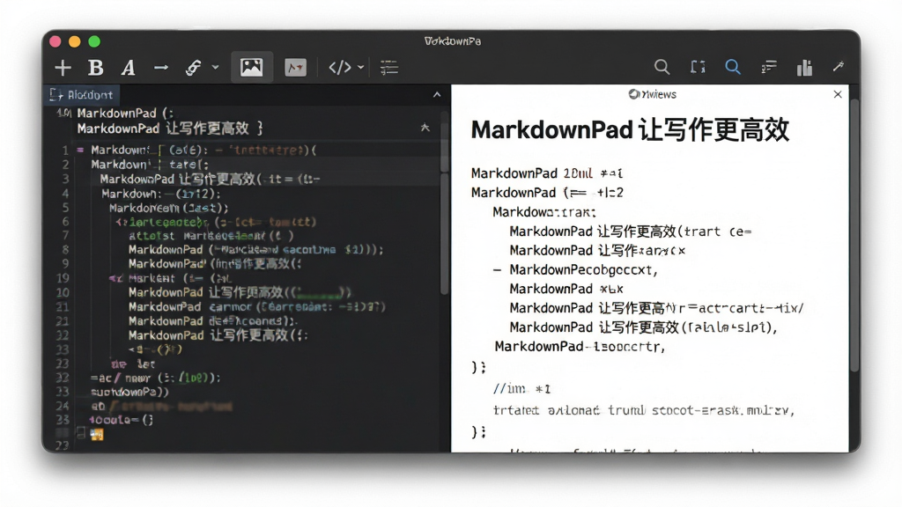
Task: Collapse the editor panel with chevron
Action: (x=437, y=94)
